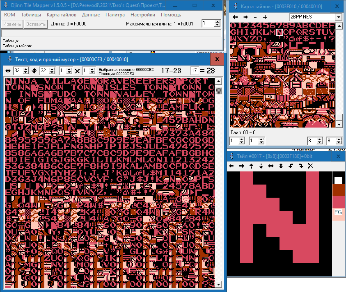Decrease the height value 32 in text window
Image resolution: width=346 pixels, height=292 pixels.
click(x=52, y=73)
